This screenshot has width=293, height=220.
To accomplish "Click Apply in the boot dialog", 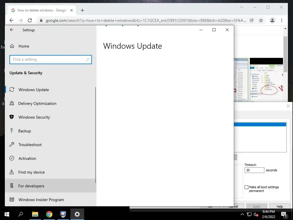I will pyautogui.click(x=257, y=206).
